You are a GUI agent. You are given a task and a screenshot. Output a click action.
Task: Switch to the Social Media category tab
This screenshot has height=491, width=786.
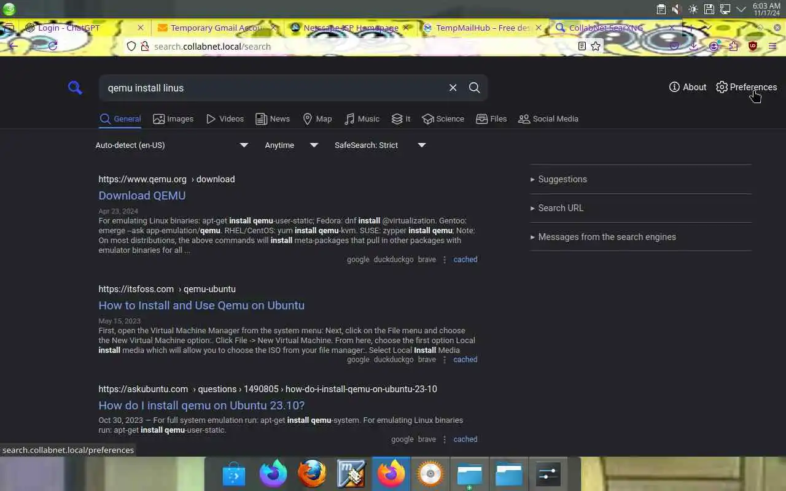(x=548, y=119)
